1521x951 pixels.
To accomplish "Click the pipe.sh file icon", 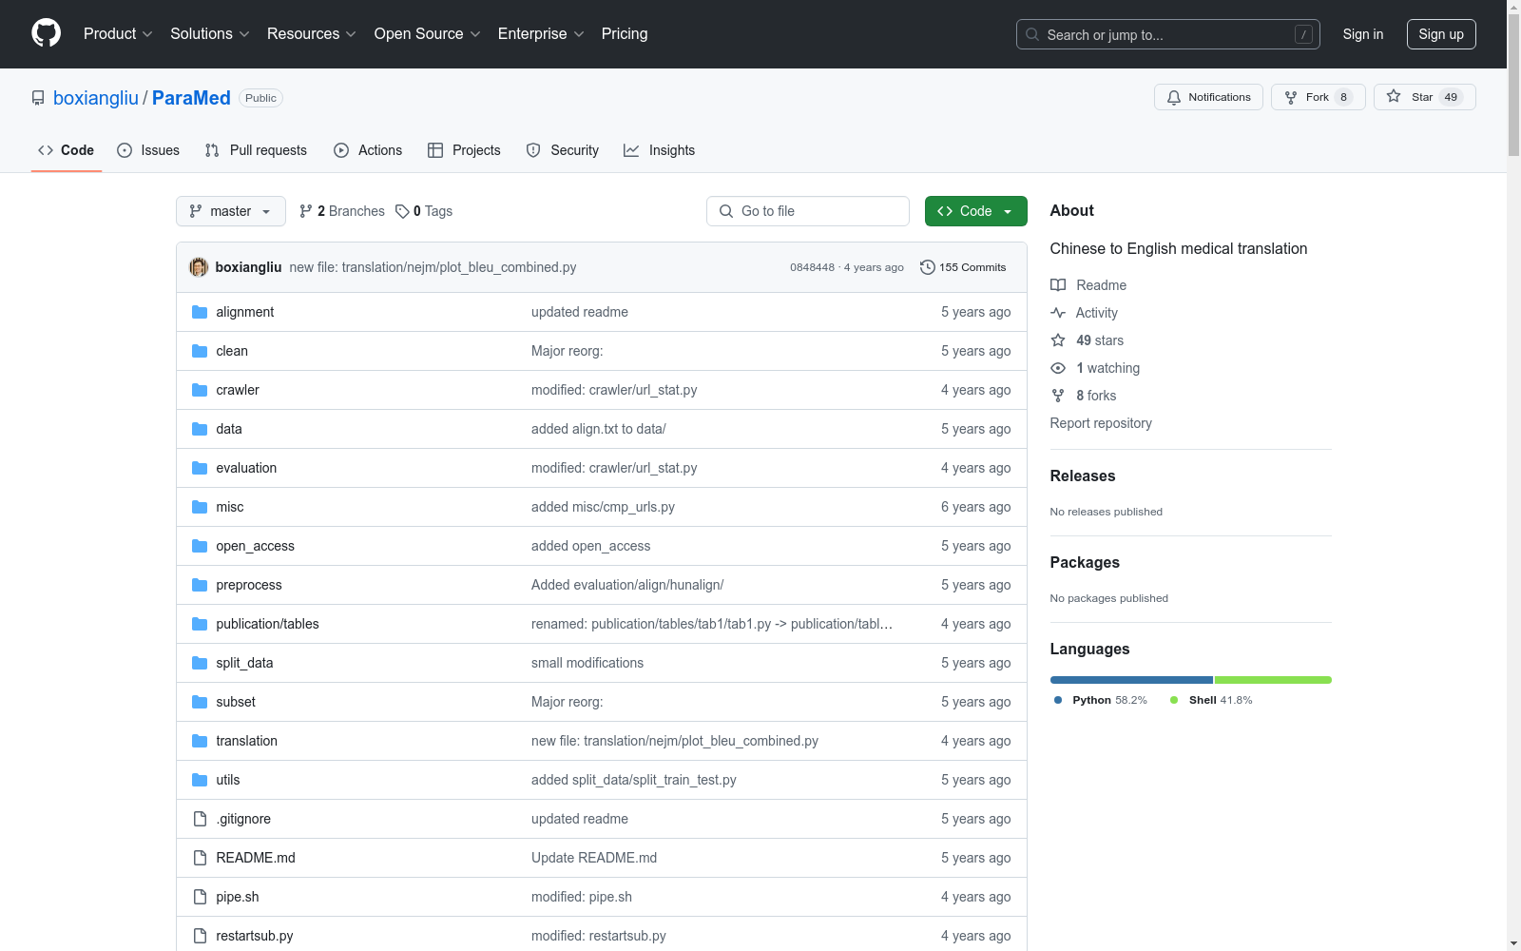I will point(200,897).
